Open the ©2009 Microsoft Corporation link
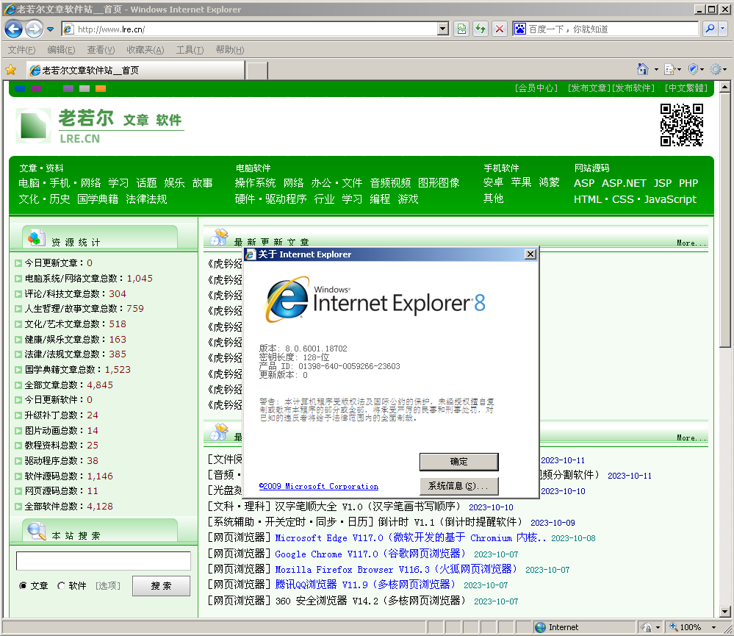This screenshot has width=734, height=636. (319, 486)
